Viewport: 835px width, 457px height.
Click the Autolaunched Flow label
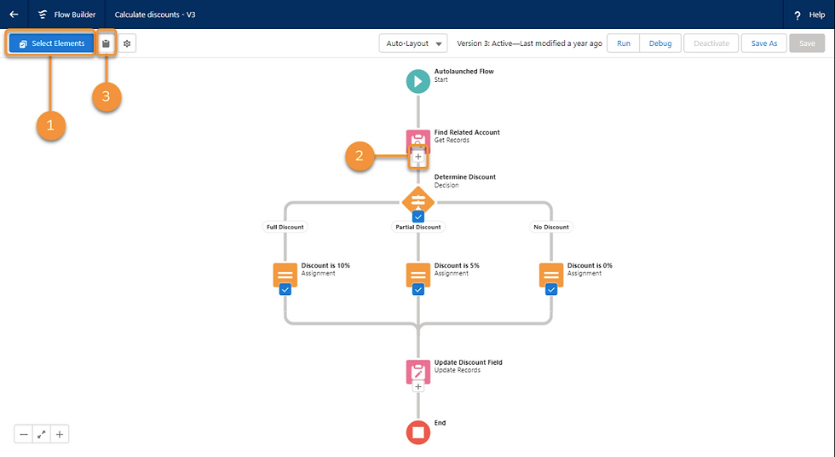pos(464,72)
